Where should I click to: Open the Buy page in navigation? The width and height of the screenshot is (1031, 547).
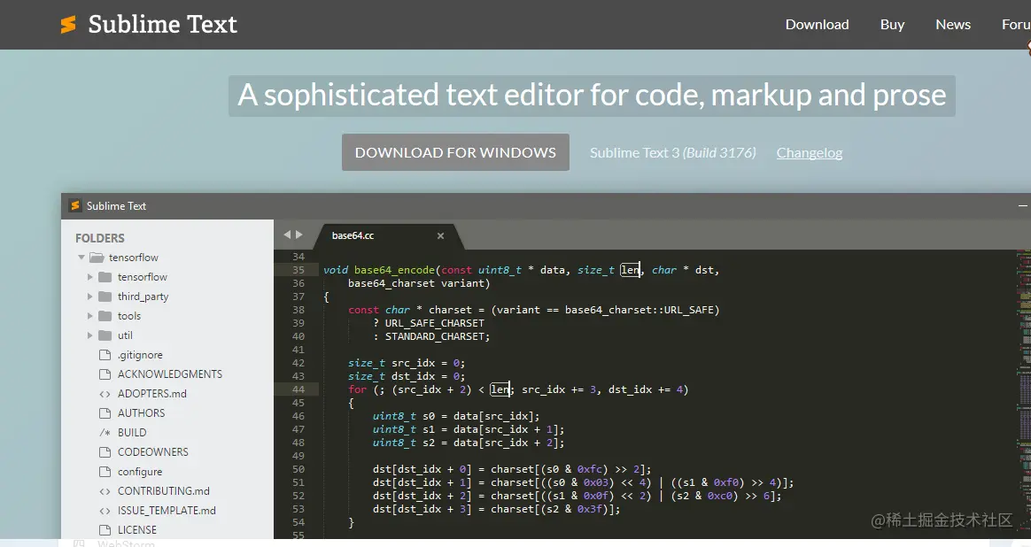point(892,24)
